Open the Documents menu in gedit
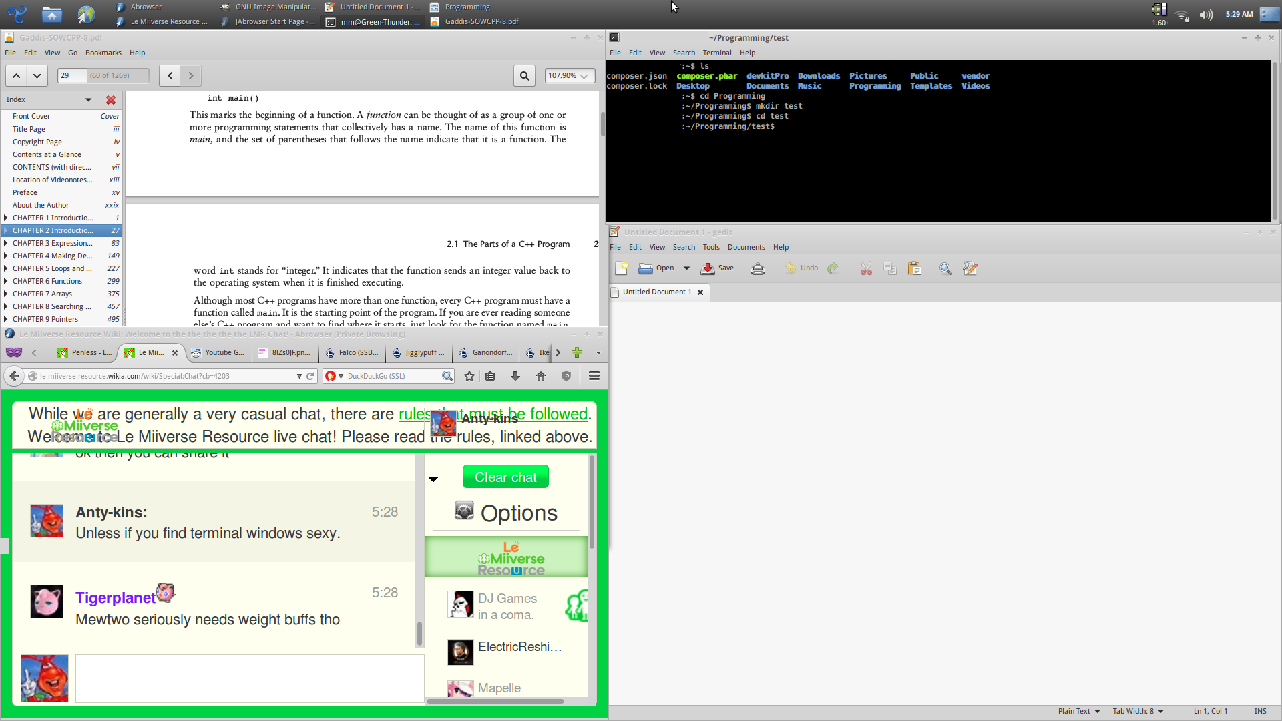 746,247
